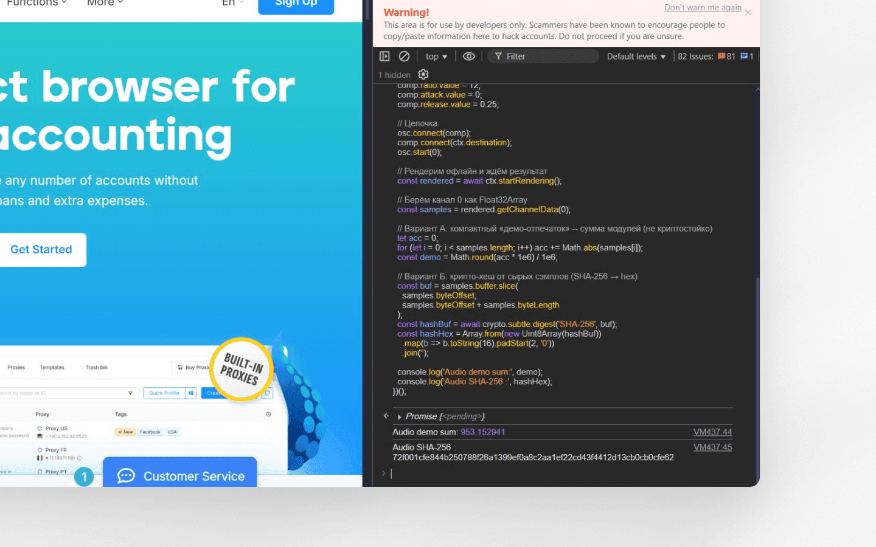Click the New tag chip
Viewport: 876px width, 547px height.
[x=125, y=432]
